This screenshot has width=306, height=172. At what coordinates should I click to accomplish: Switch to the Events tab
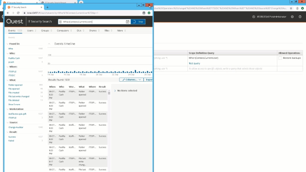click(x=15, y=31)
